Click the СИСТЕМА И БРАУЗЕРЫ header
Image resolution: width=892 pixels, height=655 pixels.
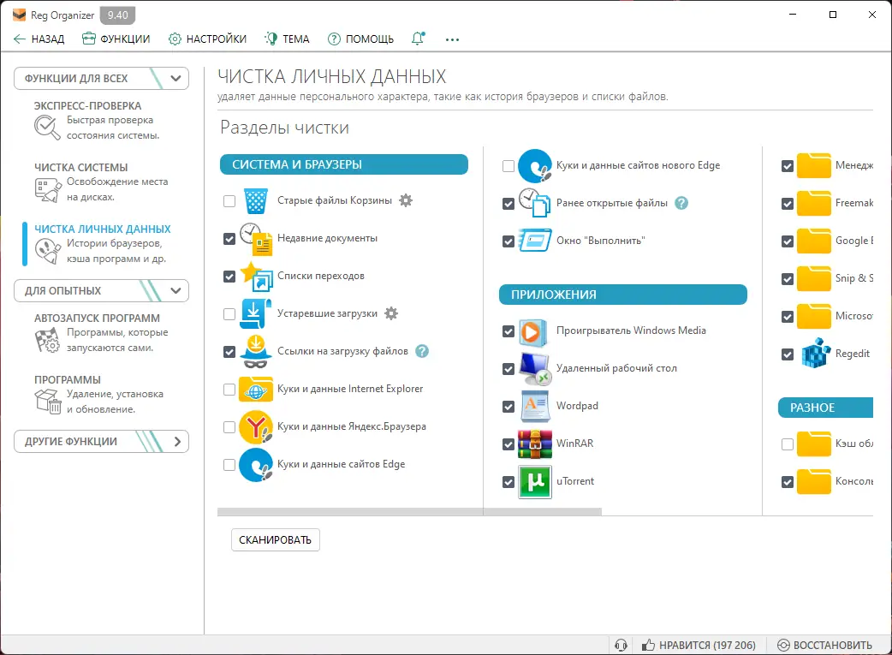coord(344,164)
